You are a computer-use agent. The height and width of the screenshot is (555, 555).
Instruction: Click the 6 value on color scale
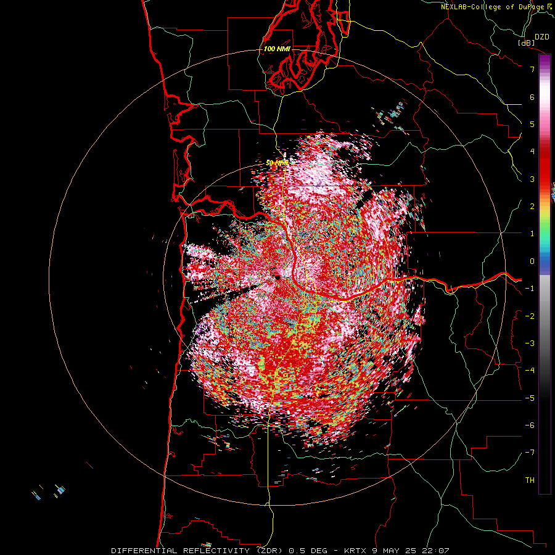[x=532, y=97]
